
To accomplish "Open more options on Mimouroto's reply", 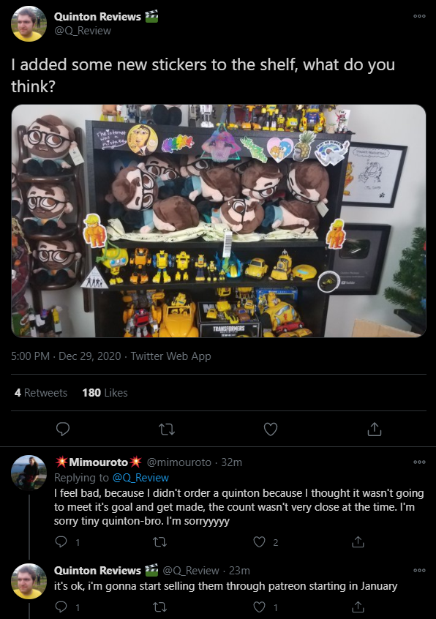I will [419, 462].
